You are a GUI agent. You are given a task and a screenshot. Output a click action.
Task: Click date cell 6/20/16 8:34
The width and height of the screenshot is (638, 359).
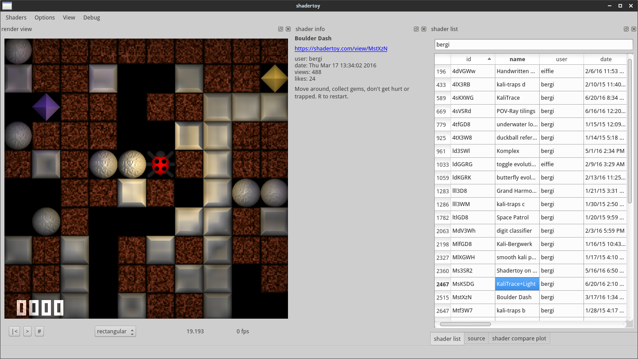coord(605,98)
